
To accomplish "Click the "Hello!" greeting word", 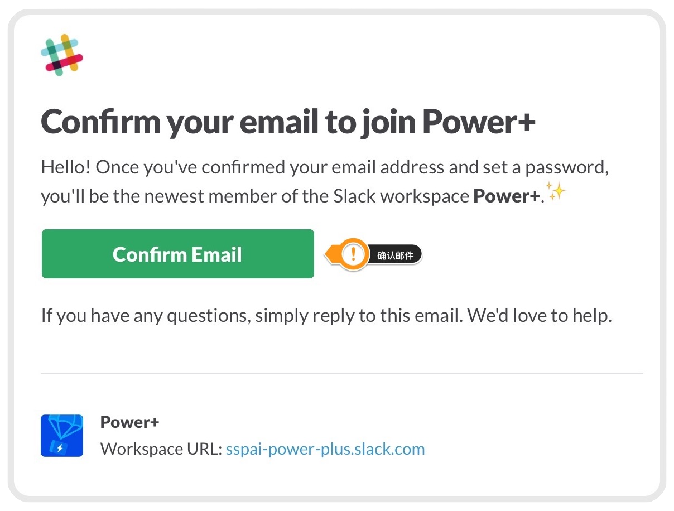I will coord(66,167).
